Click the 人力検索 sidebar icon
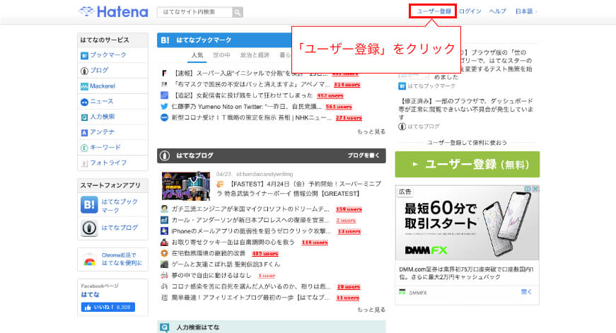 (x=84, y=117)
